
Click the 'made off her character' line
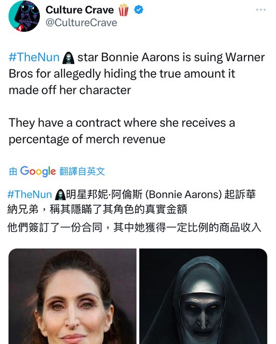tap(70, 90)
